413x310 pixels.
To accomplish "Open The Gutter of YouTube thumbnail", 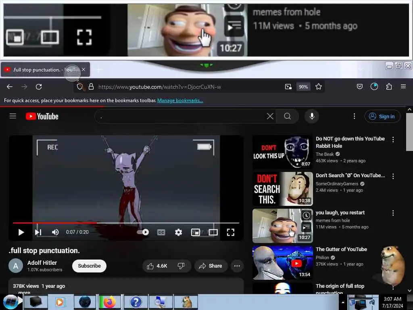I will click(x=283, y=262).
